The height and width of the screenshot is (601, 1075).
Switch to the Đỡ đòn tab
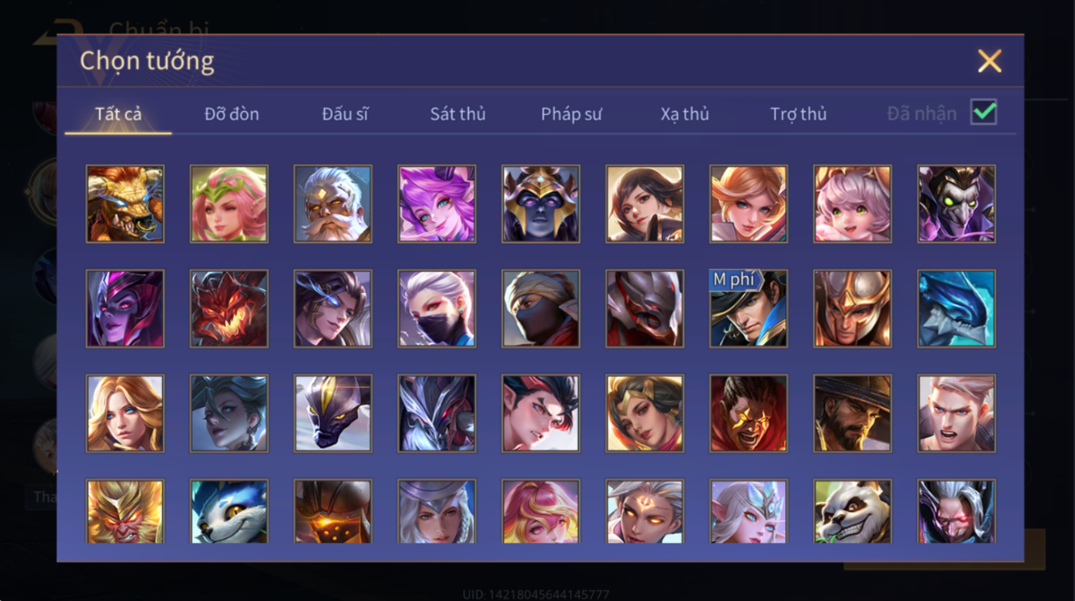[232, 114]
